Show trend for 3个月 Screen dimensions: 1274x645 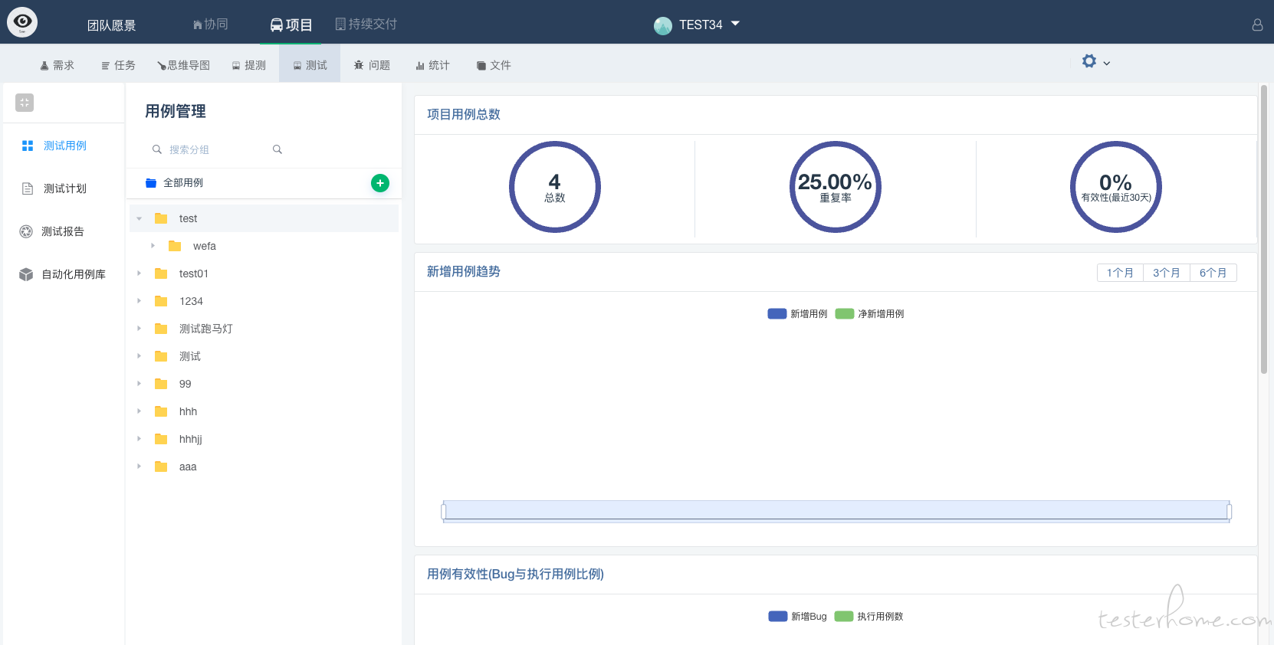(x=1167, y=273)
